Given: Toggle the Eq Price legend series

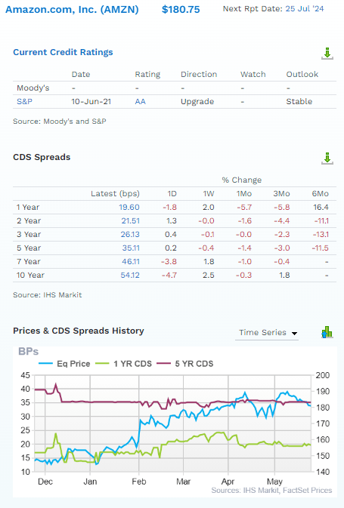Looking at the screenshot, I should coord(64,364).
